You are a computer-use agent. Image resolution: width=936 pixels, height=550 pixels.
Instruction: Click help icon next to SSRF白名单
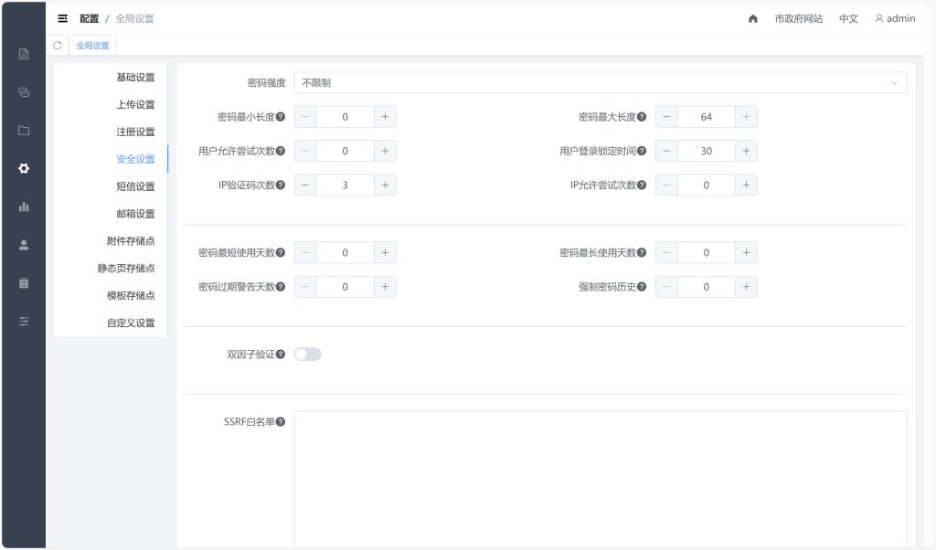pos(281,421)
